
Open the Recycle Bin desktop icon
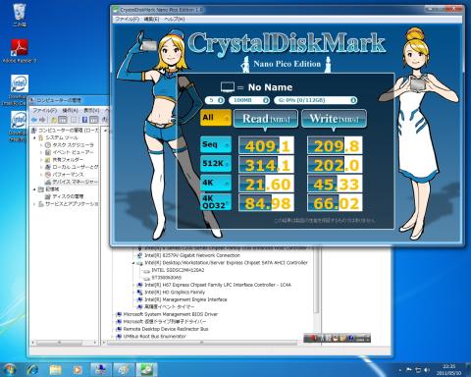(x=20, y=15)
